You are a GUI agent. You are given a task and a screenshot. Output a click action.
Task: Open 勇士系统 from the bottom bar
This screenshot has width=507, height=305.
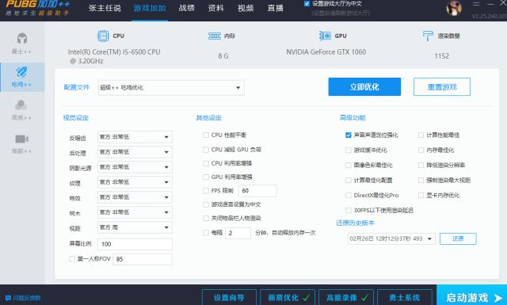pos(405,297)
